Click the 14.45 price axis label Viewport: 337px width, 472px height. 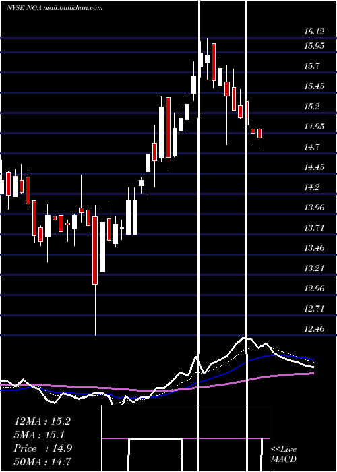point(314,167)
